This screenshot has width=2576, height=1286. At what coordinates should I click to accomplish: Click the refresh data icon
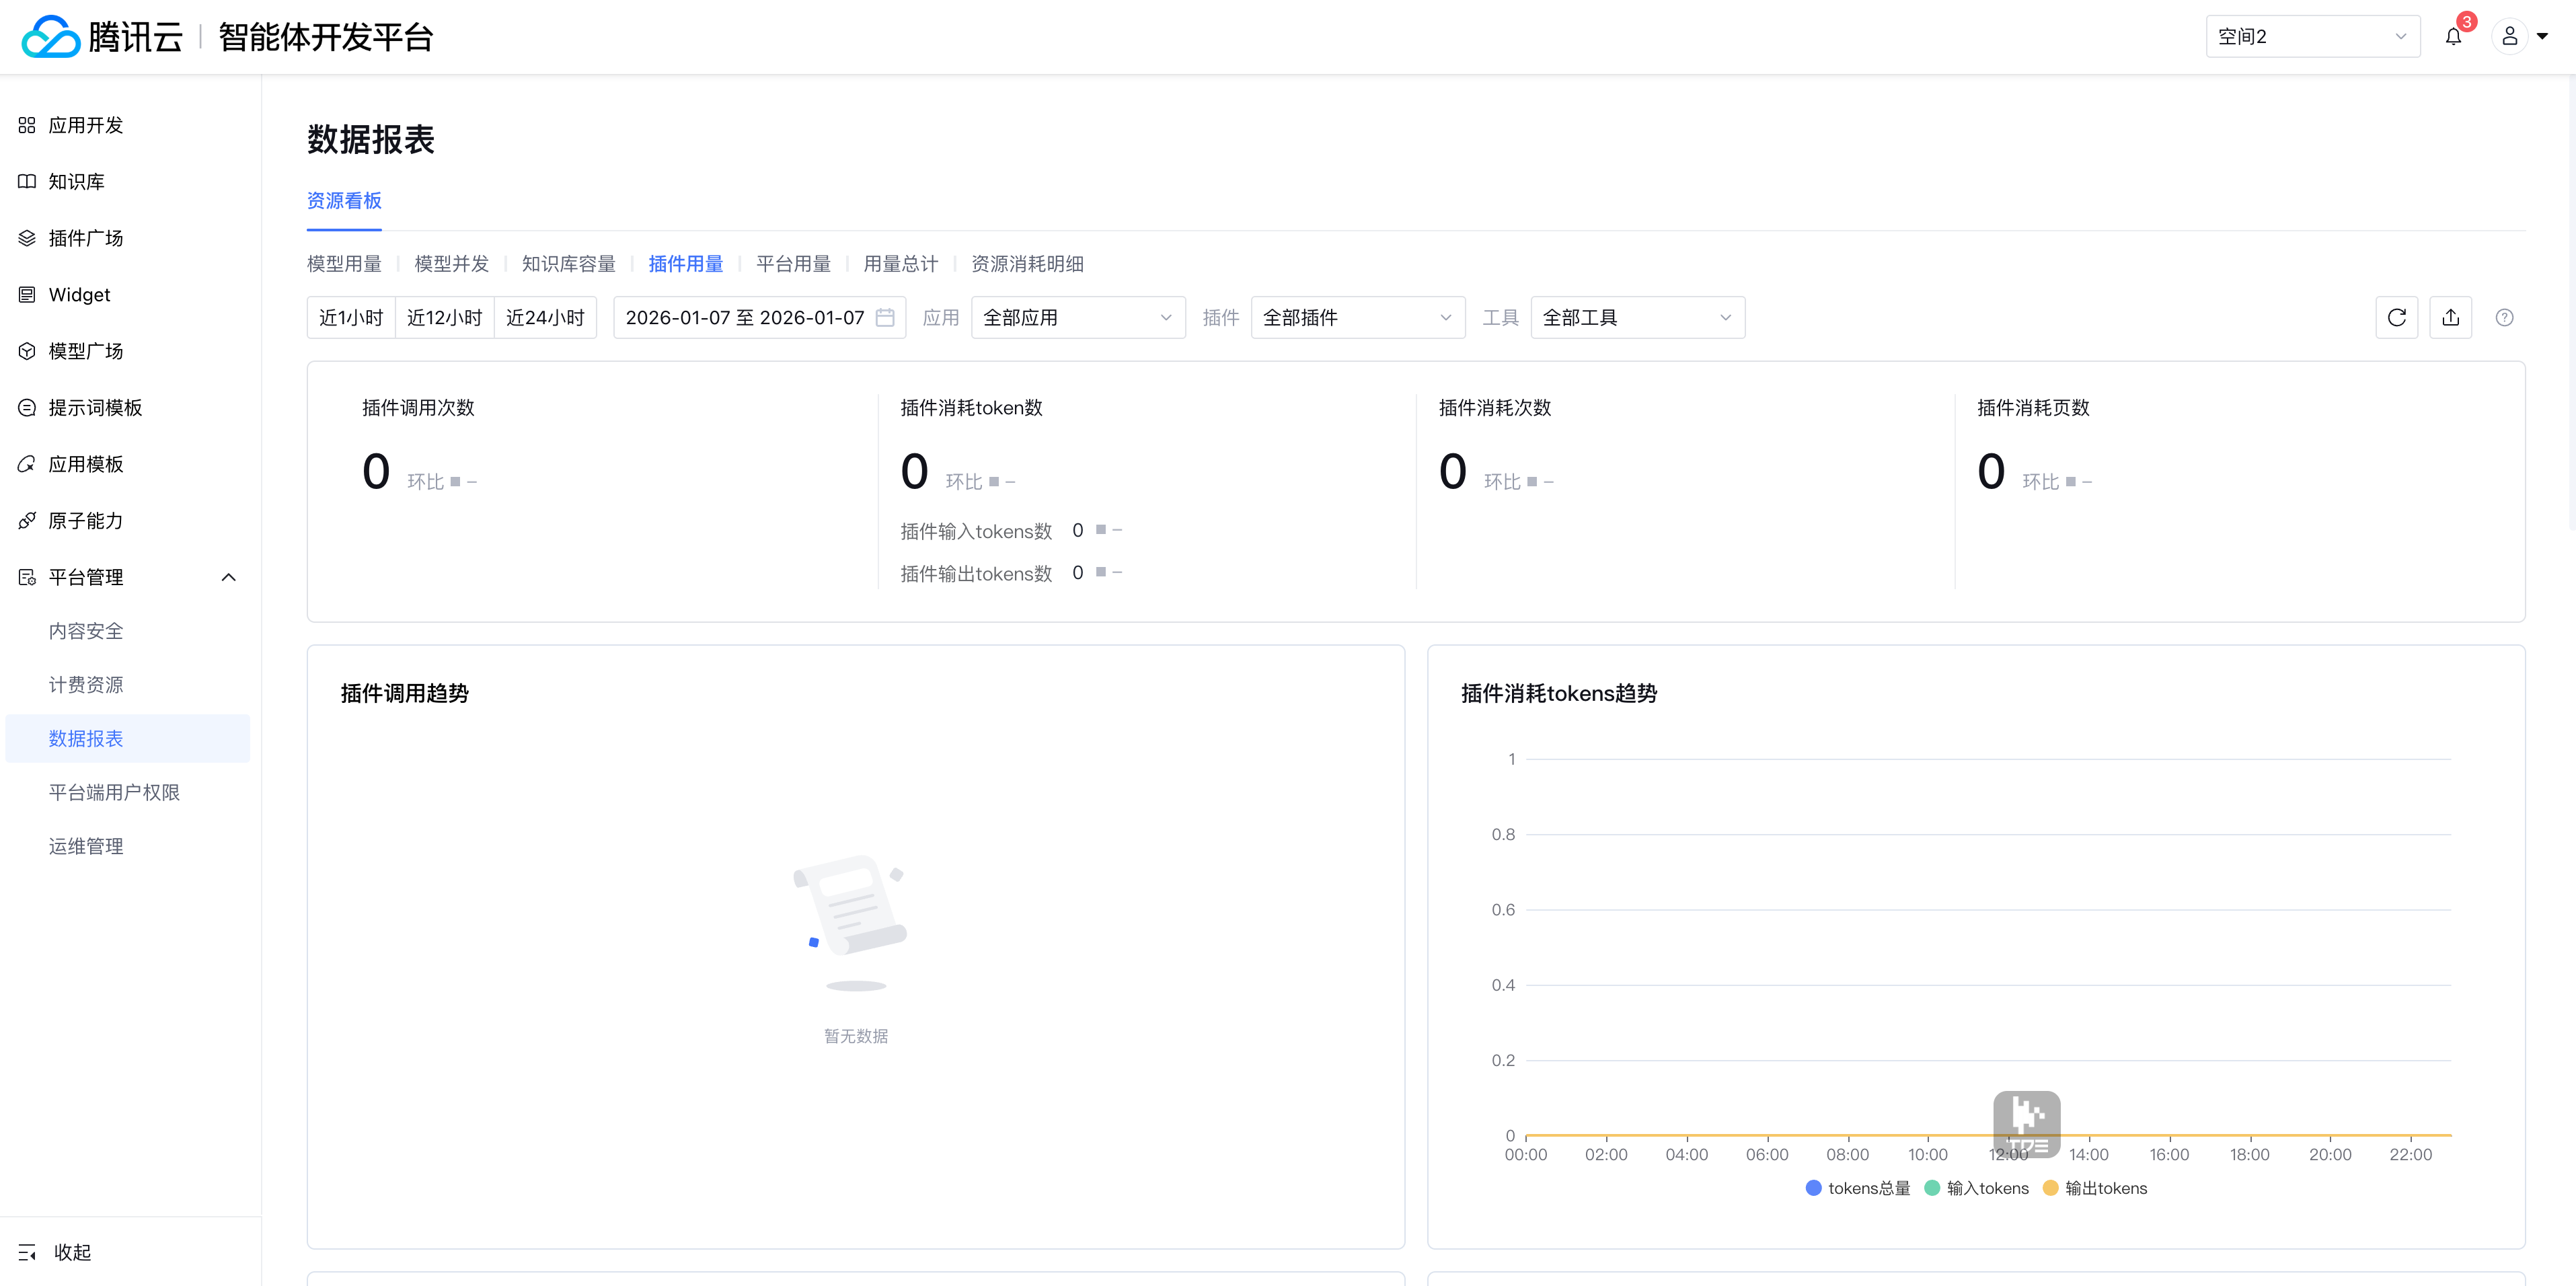tap(2396, 318)
